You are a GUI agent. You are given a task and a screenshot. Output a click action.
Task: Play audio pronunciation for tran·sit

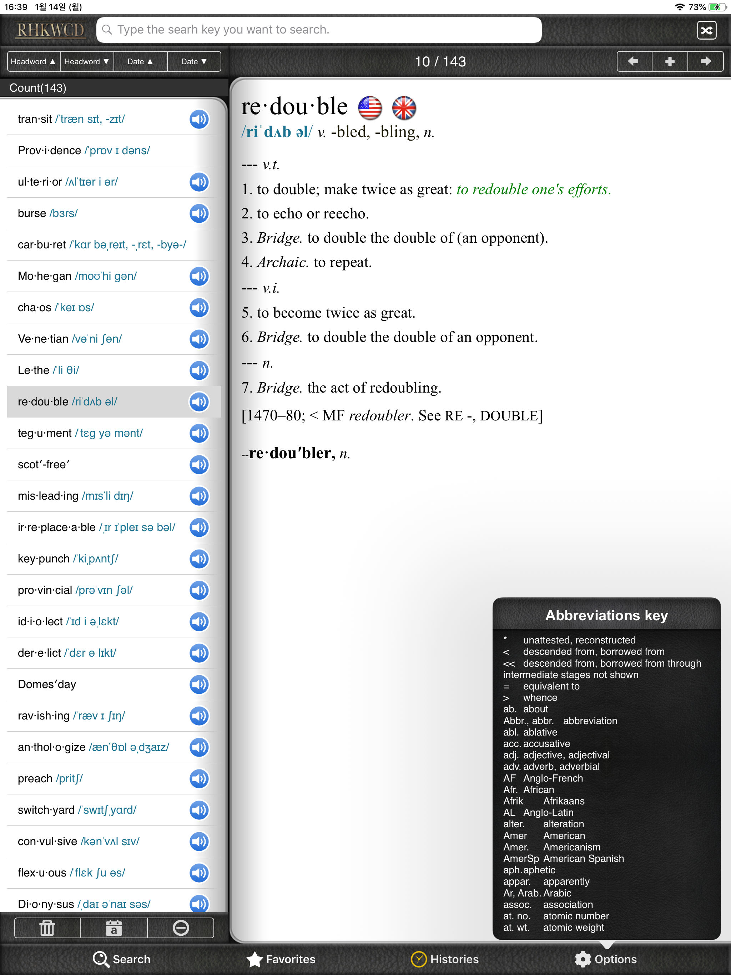pyautogui.click(x=199, y=119)
